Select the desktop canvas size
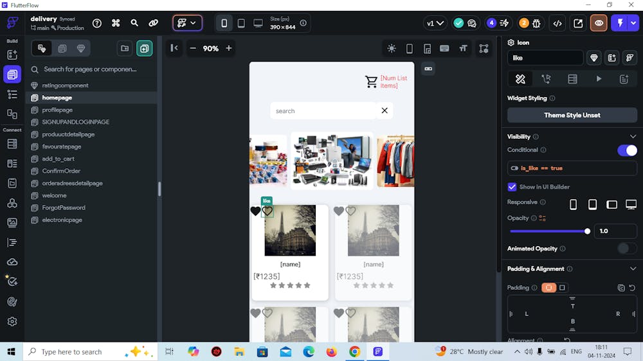 258,23
